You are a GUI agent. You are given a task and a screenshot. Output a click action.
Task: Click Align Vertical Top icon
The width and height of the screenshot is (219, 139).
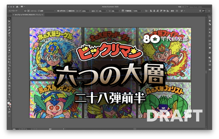pyautogui.click(x=161, y=11)
